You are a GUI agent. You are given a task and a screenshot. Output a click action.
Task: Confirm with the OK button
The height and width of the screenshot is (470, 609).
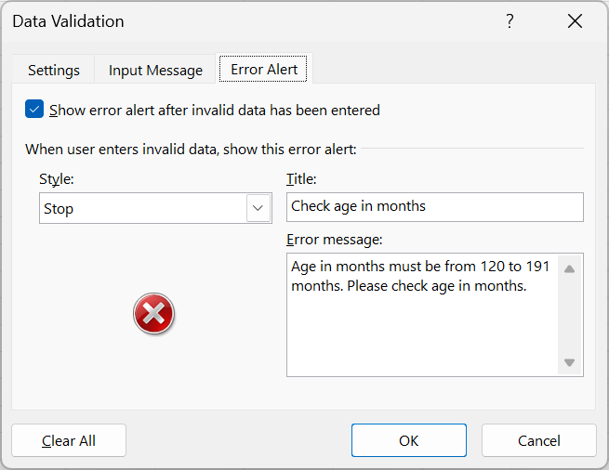409,440
